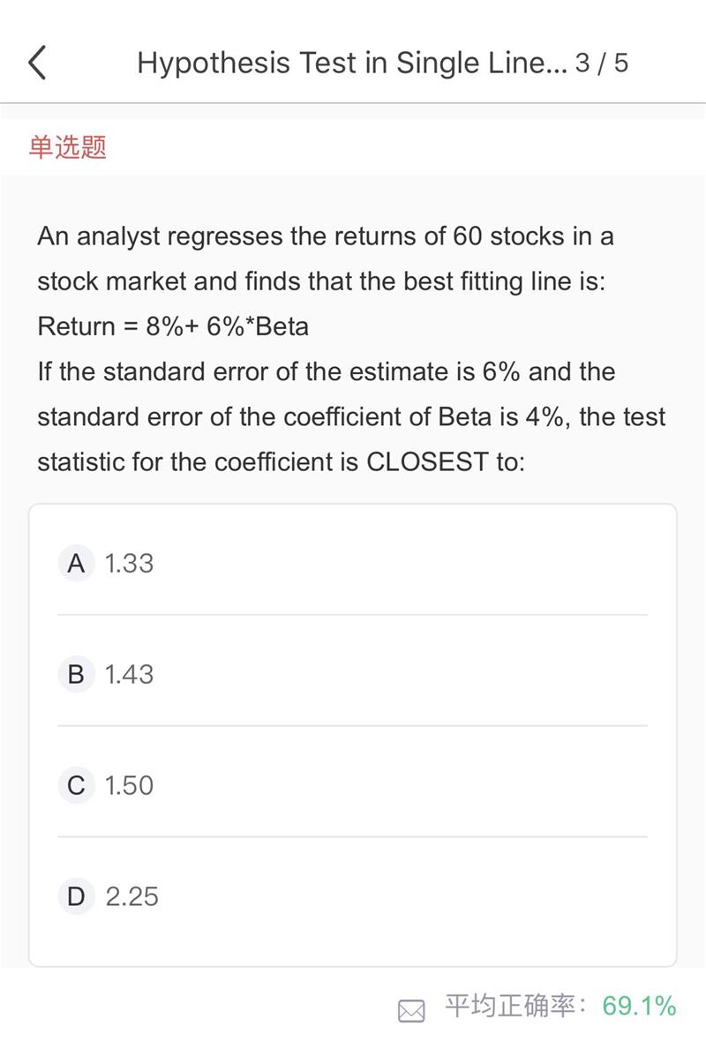Open the envelope feedback icon
The height and width of the screenshot is (1041, 706).
click(411, 1011)
